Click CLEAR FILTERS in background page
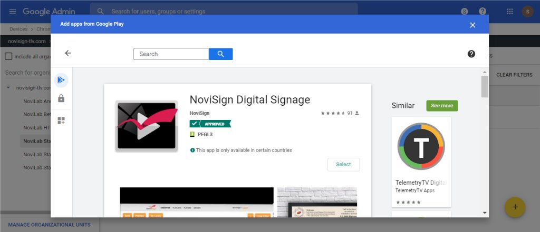 point(514,75)
